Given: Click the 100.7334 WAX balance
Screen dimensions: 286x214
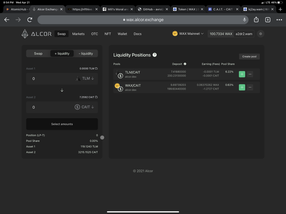Looking at the screenshot, I should pos(221,34).
